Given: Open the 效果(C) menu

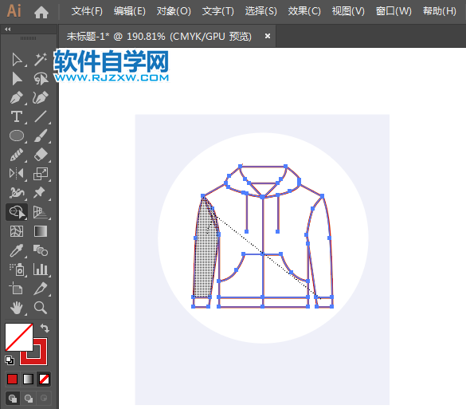Looking at the screenshot, I should 304,11.
